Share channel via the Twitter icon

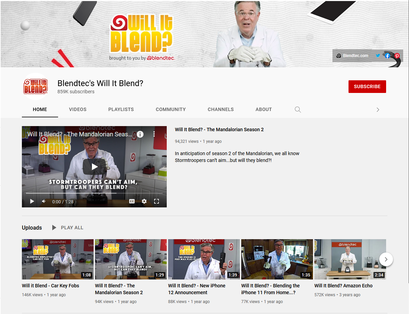[x=378, y=55]
